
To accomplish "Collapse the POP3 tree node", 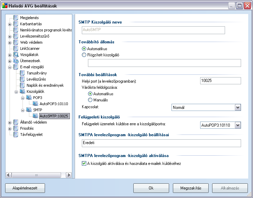I will coord(23,98).
